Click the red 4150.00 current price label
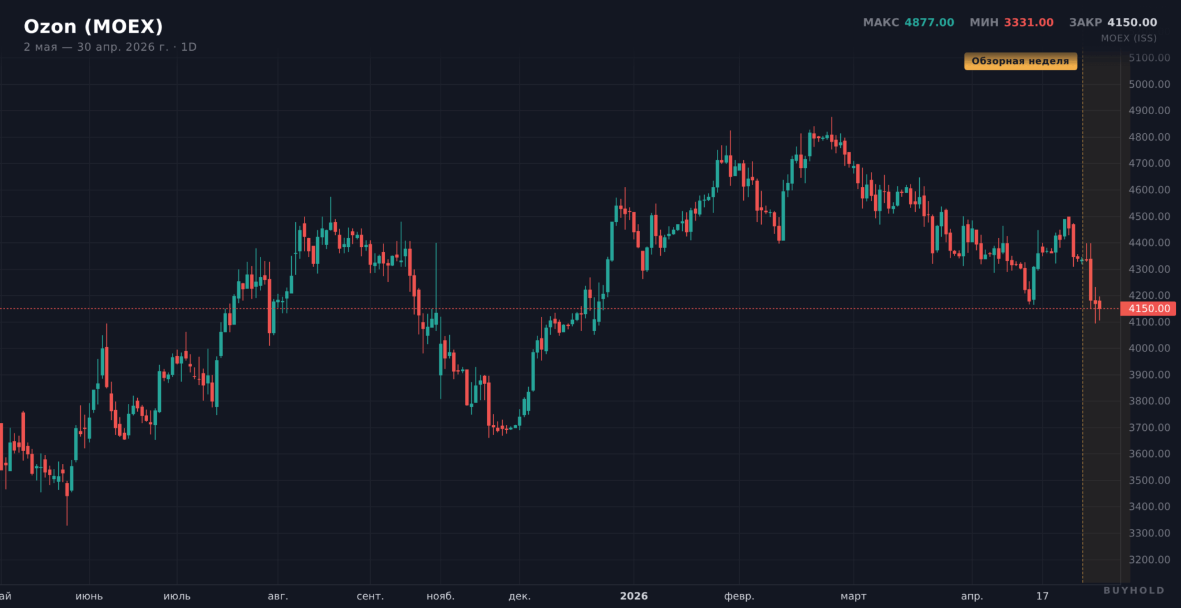 1148,309
